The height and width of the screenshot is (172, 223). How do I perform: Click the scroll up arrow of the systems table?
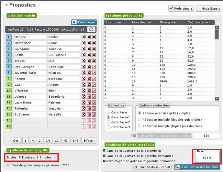click(x=217, y=27)
